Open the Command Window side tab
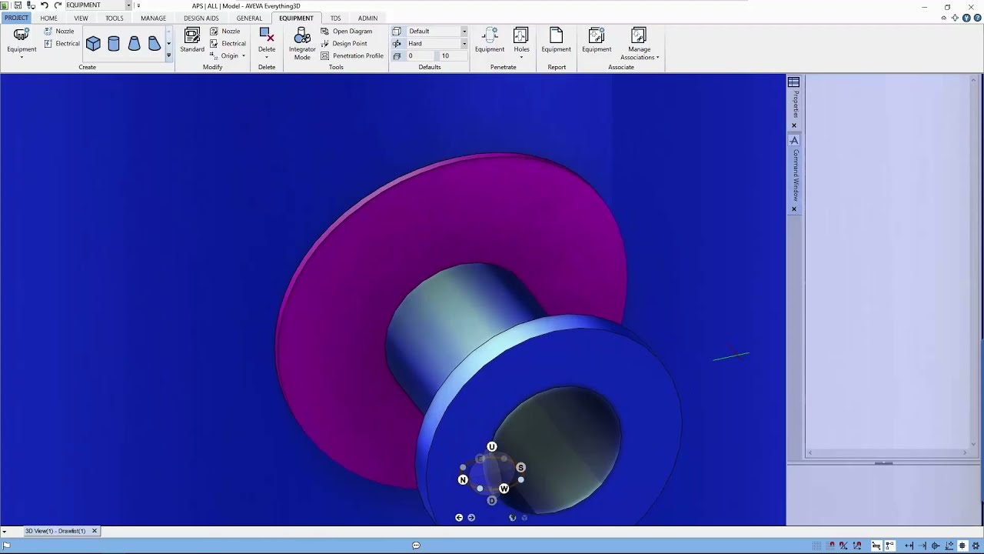Viewport: 984px width, 554px height. coord(796,175)
